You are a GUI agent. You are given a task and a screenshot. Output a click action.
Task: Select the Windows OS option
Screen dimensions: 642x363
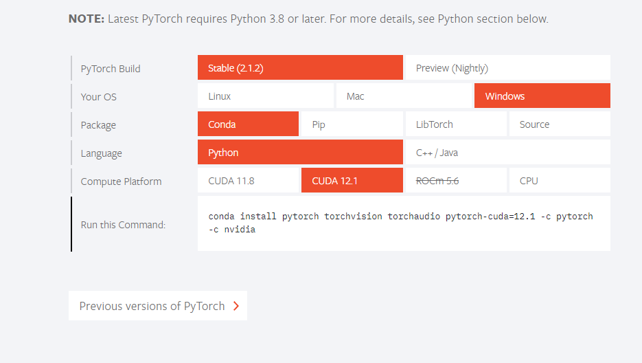[x=542, y=96]
